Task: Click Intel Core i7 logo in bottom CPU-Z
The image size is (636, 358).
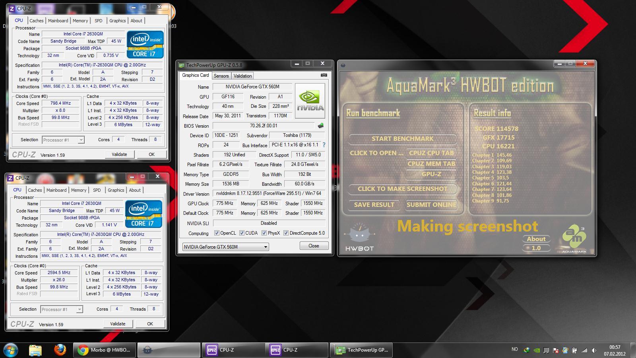Action: [143, 214]
